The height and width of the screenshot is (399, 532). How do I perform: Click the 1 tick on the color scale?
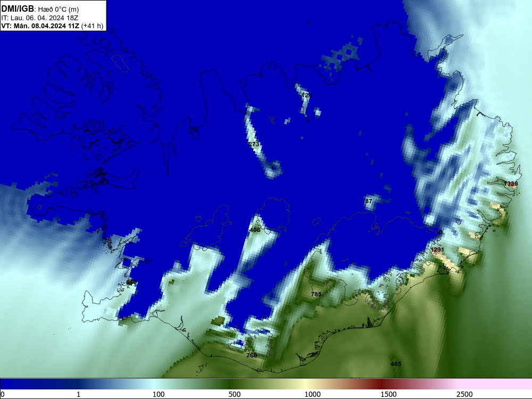tap(78, 394)
